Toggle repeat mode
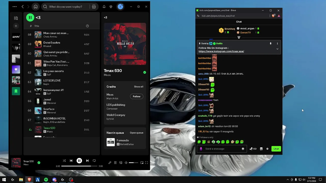Screen dimensions: 326x183 pos(94,161)
